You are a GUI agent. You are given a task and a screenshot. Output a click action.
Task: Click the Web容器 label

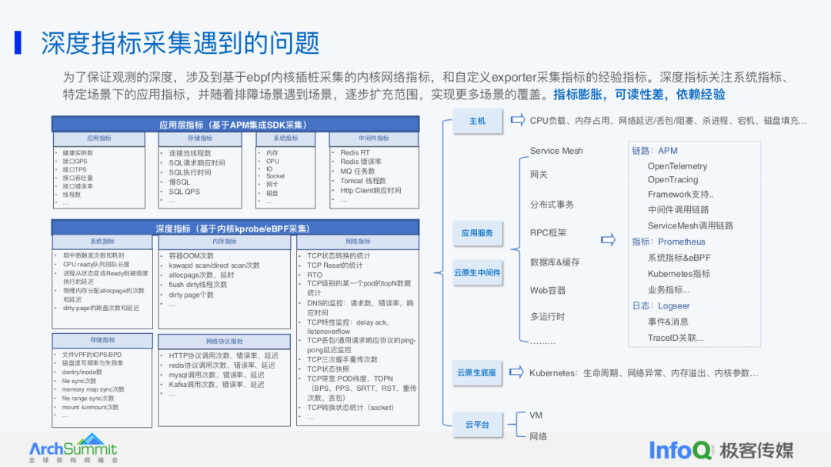548,291
